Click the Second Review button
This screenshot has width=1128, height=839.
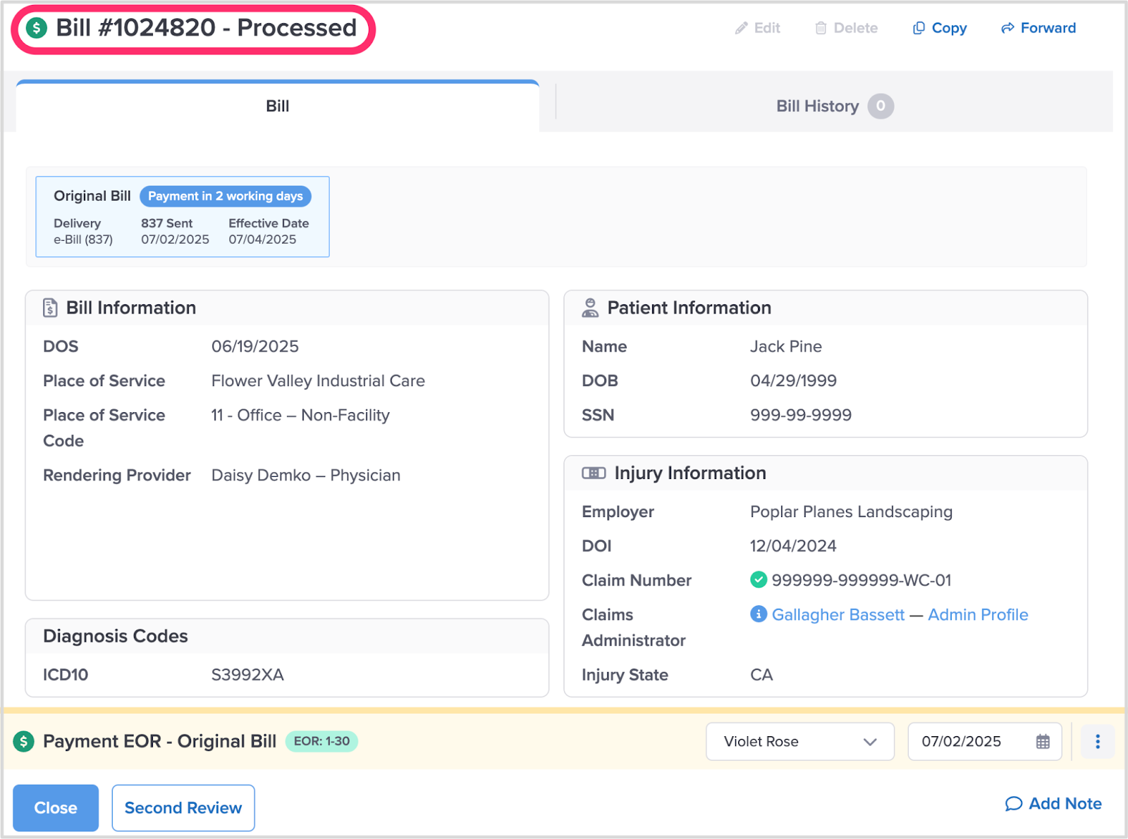(183, 808)
